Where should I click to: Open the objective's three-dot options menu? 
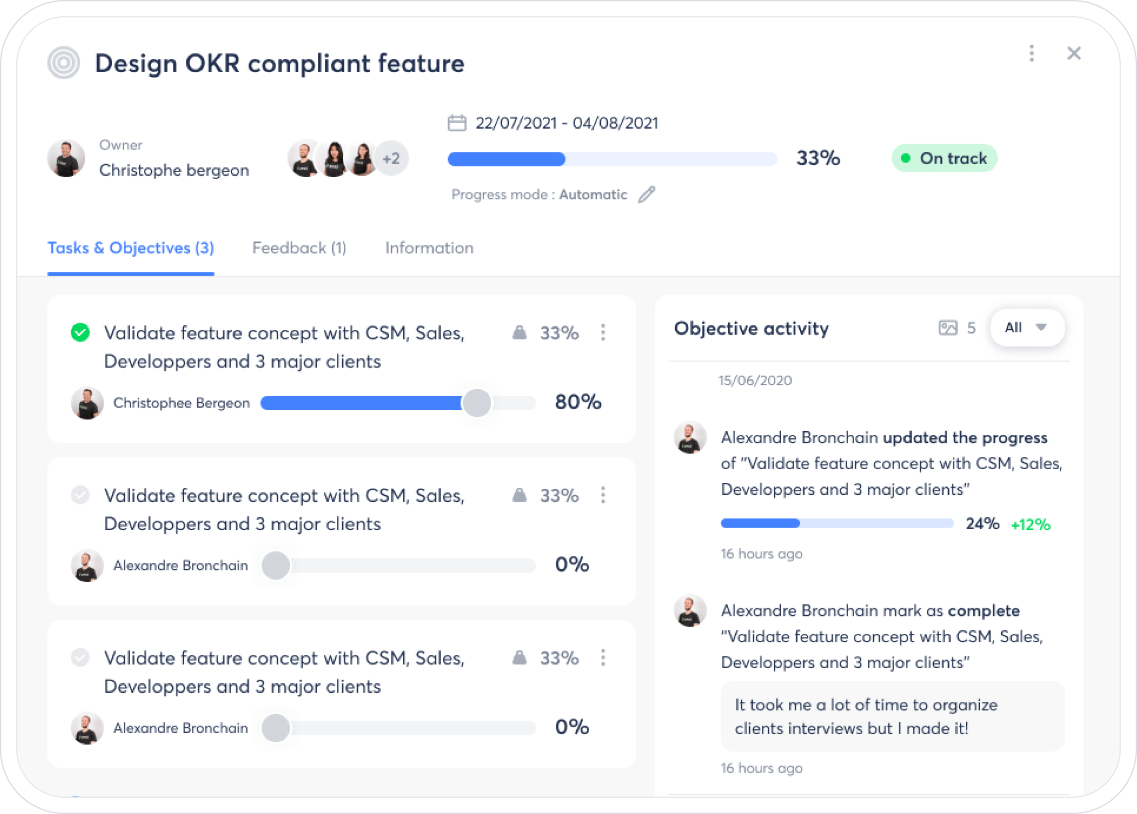pos(1031,54)
